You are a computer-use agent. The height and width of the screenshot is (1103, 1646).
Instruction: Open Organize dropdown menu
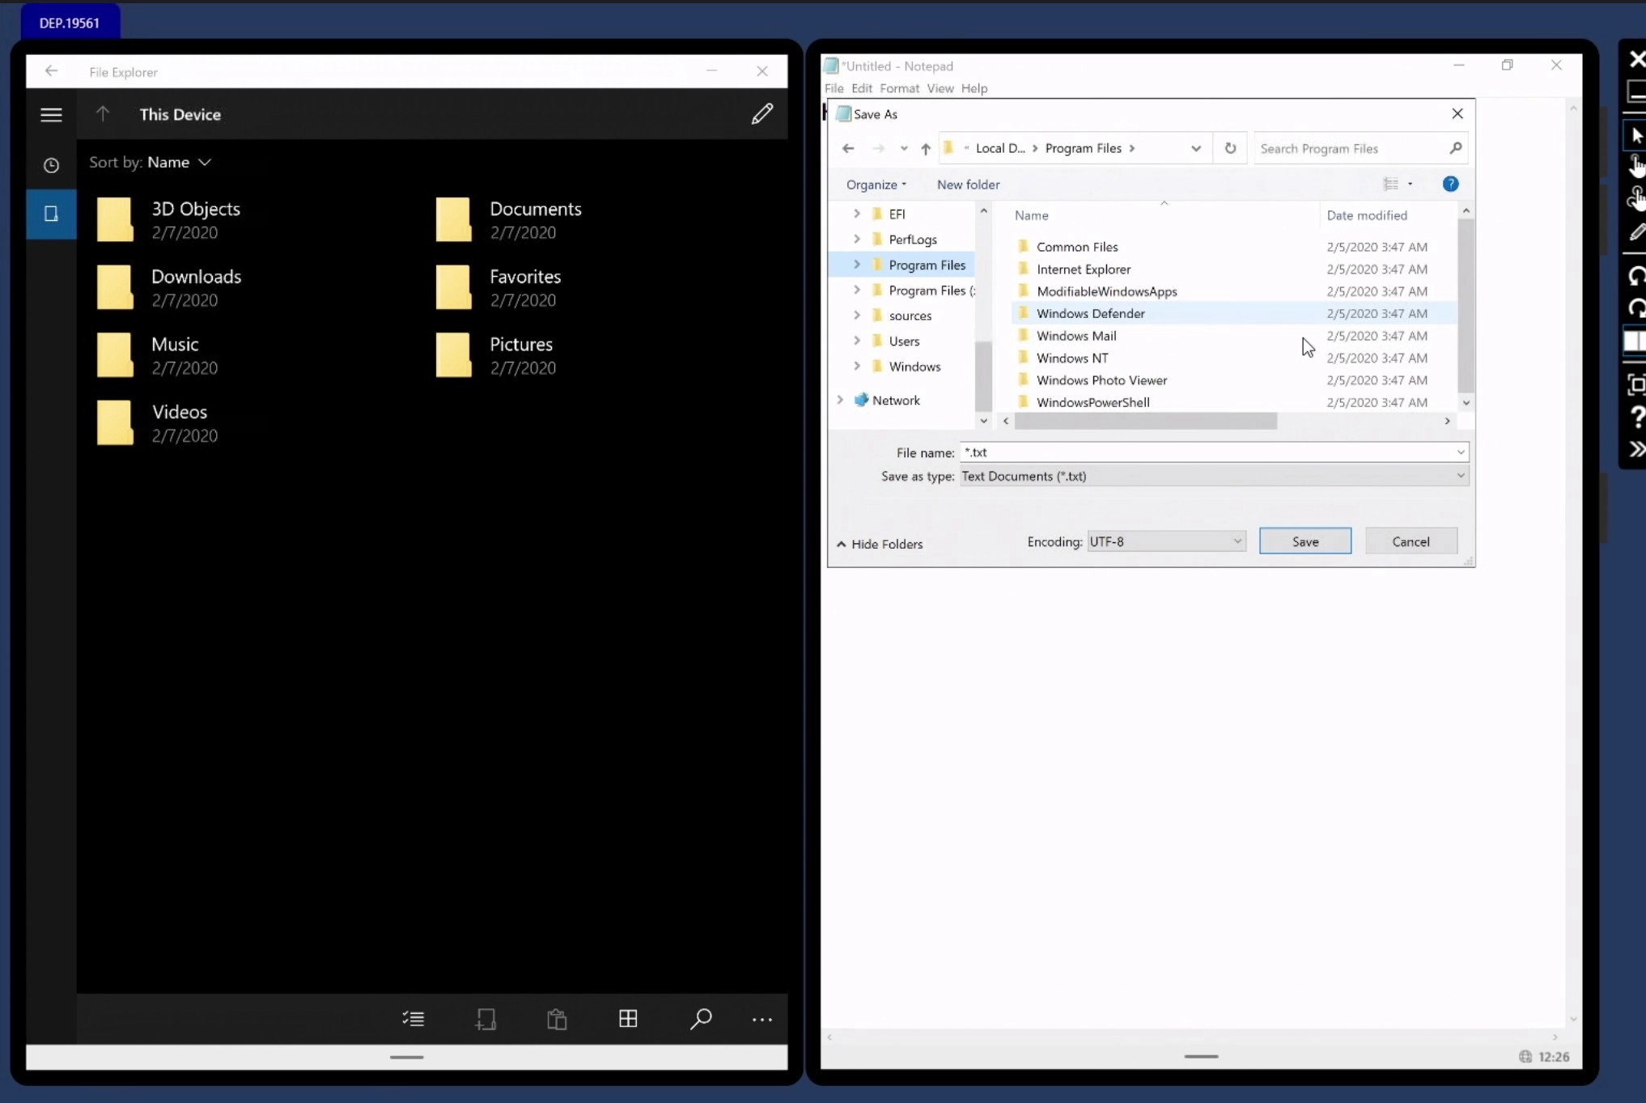(876, 185)
